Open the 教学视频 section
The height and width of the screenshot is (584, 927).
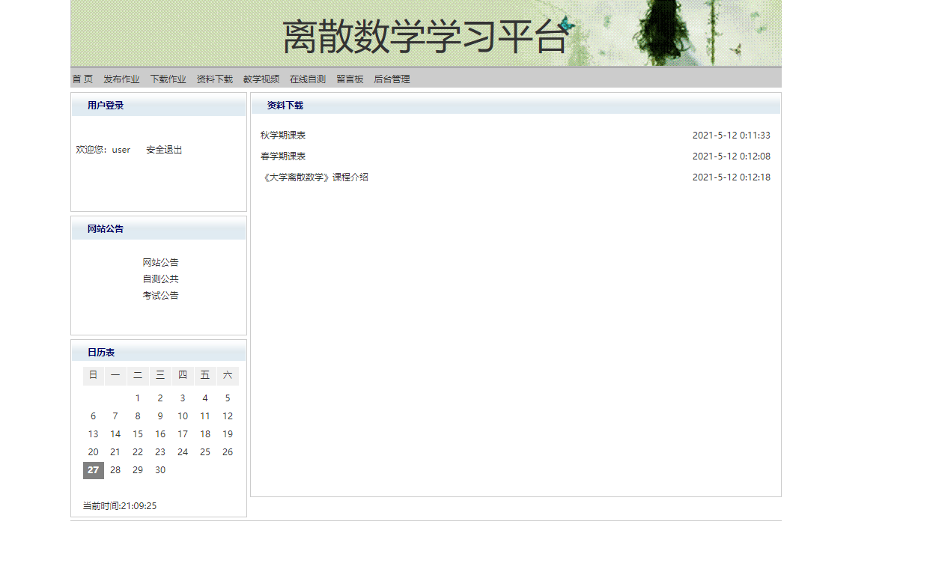coord(260,79)
